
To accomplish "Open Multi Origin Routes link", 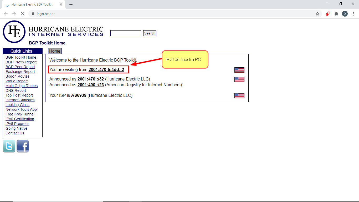I will coord(22,86).
